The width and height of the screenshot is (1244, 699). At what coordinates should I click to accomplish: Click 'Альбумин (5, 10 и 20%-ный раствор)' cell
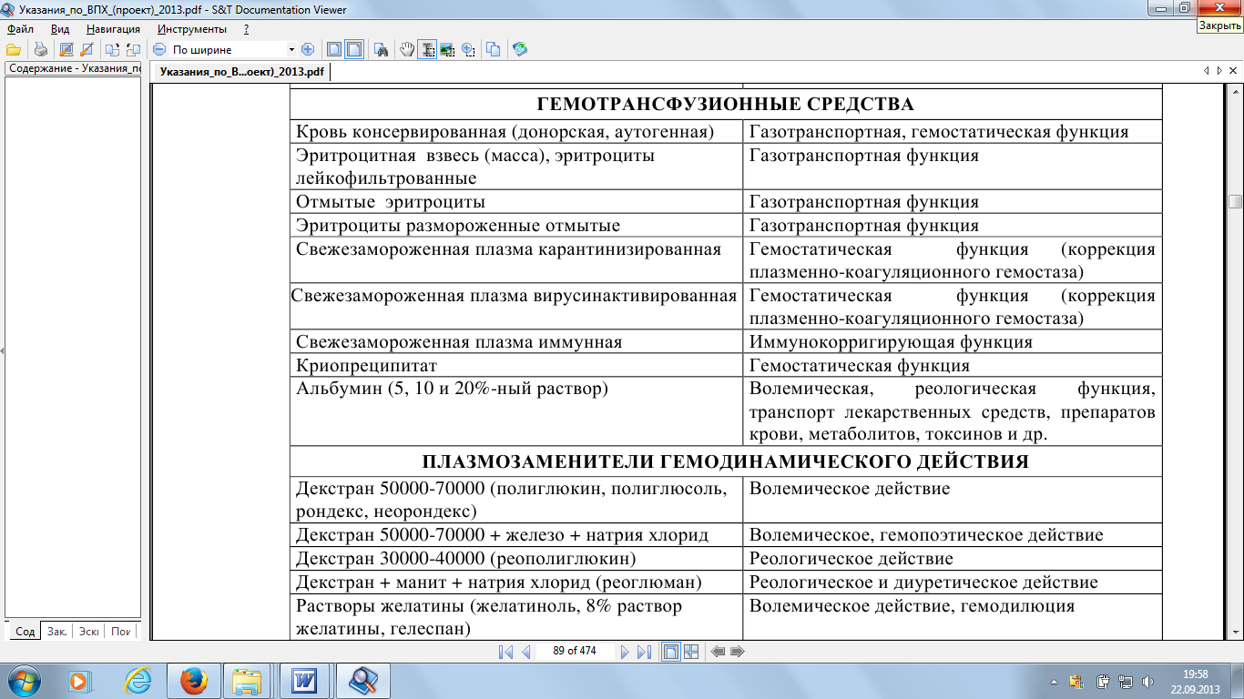516,412
